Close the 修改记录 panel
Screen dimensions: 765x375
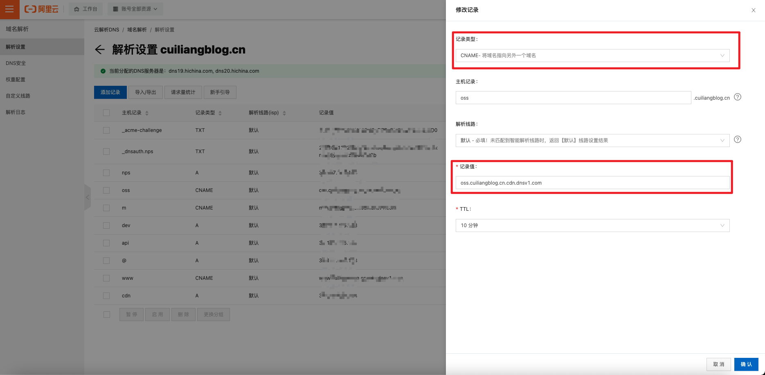click(x=753, y=10)
